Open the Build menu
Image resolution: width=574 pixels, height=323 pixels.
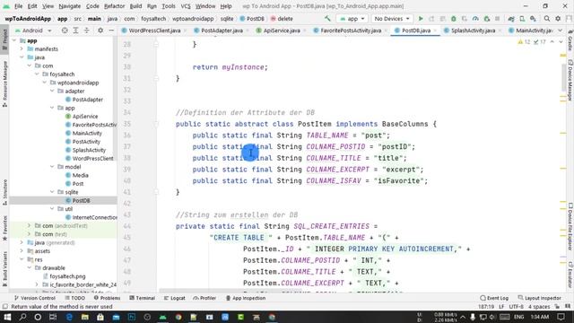pos(135,6)
